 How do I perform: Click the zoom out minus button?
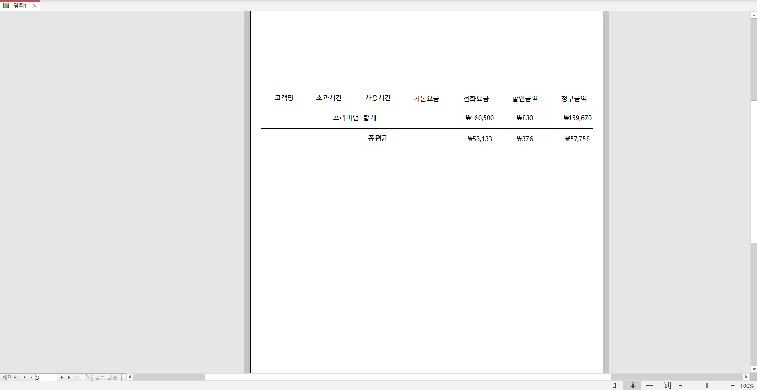pyautogui.click(x=681, y=386)
